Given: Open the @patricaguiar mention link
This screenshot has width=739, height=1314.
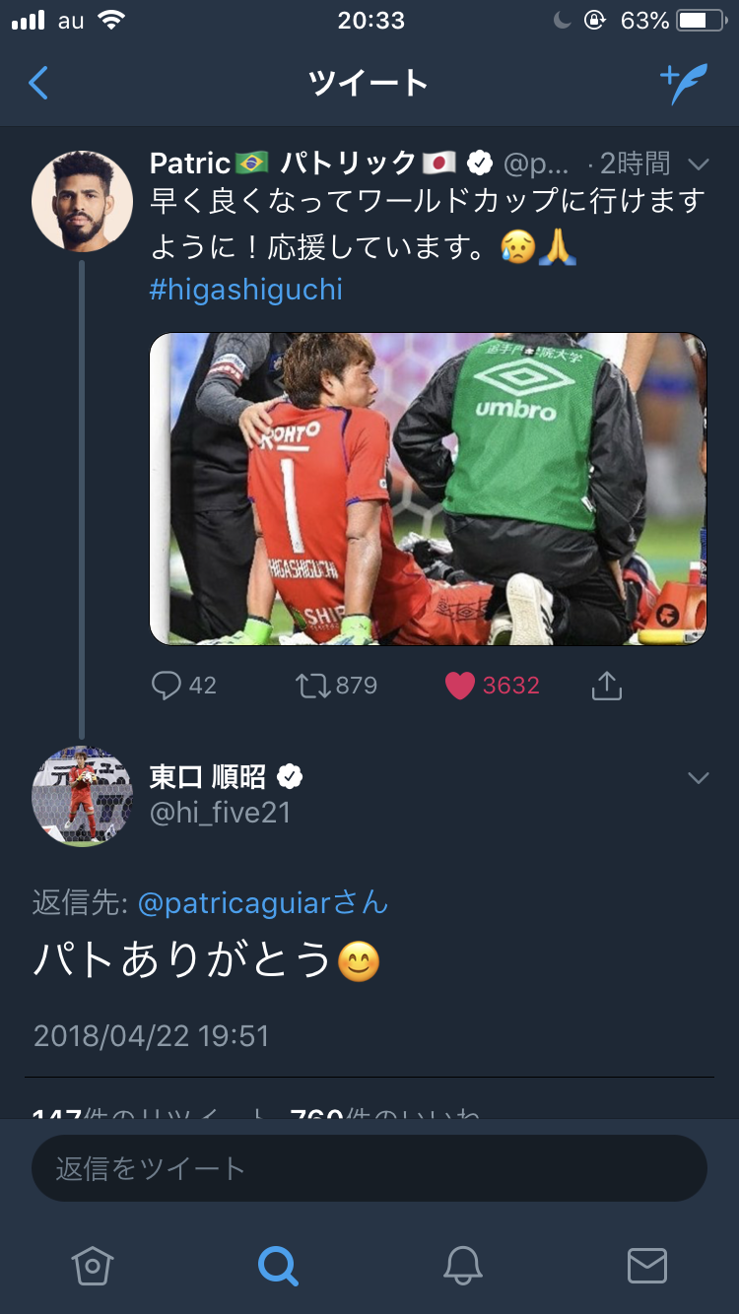Looking at the screenshot, I should (x=263, y=902).
